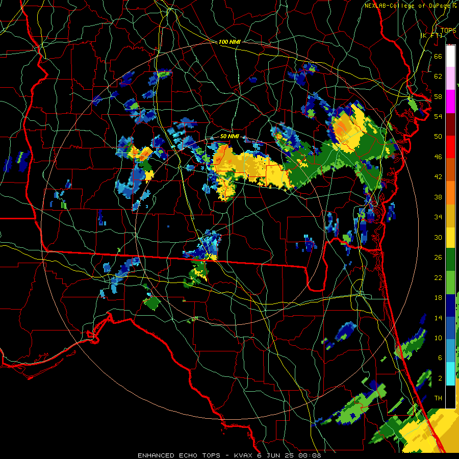Click the 42 legend value
Viewport: 459px width, 459px height.
tap(438, 177)
